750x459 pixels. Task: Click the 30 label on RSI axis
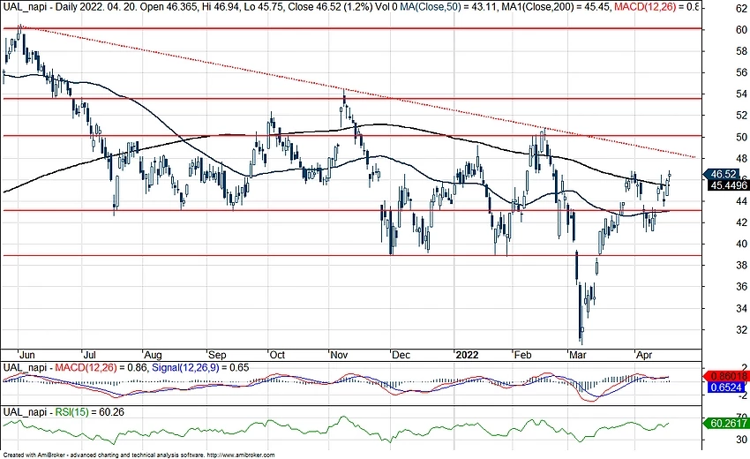tap(741, 440)
